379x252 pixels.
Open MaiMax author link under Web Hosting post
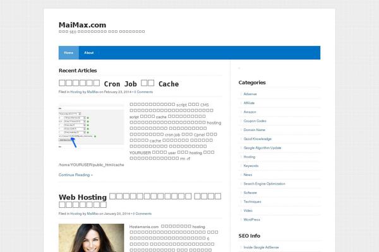point(93,214)
